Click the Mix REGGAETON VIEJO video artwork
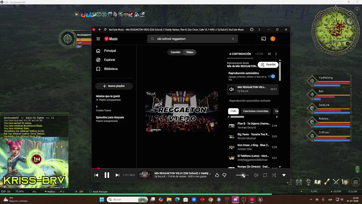 coord(182,112)
